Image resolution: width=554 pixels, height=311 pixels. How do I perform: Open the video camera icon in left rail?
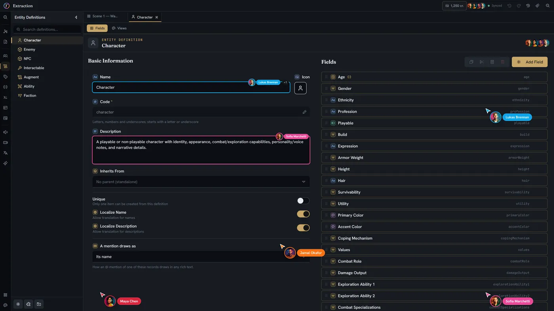pyautogui.click(x=5, y=142)
